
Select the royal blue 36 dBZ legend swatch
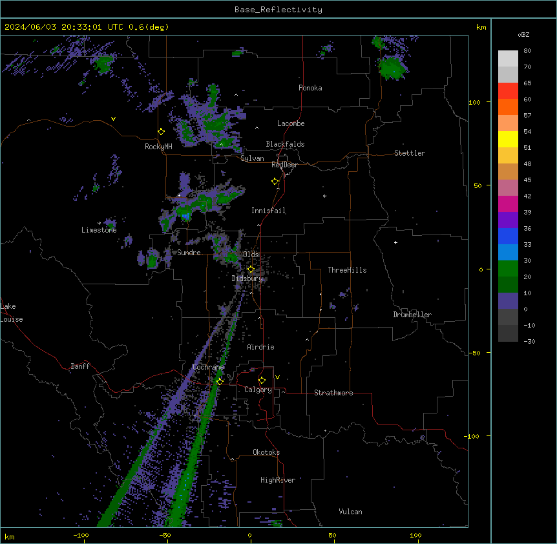(508, 236)
